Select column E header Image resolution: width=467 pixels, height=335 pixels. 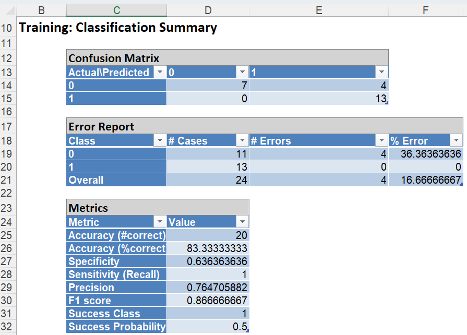(319, 10)
